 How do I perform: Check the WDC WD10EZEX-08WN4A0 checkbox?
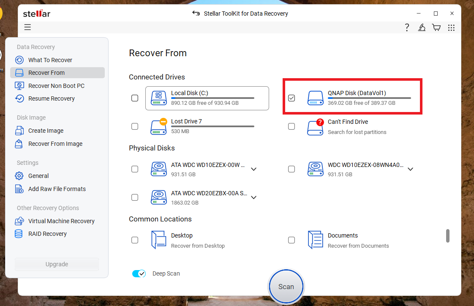click(x=291, y=169)
